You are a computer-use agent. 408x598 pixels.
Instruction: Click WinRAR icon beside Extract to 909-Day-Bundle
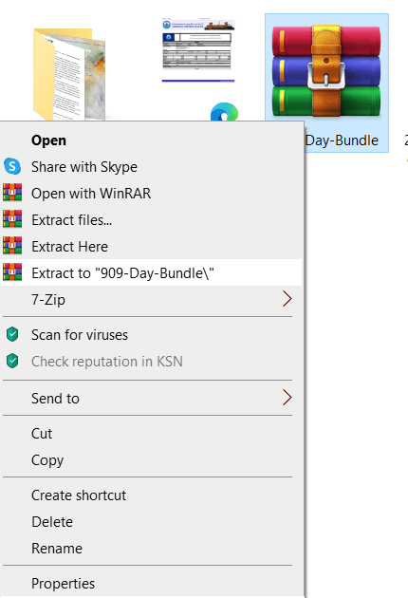(x=12, y=272)
